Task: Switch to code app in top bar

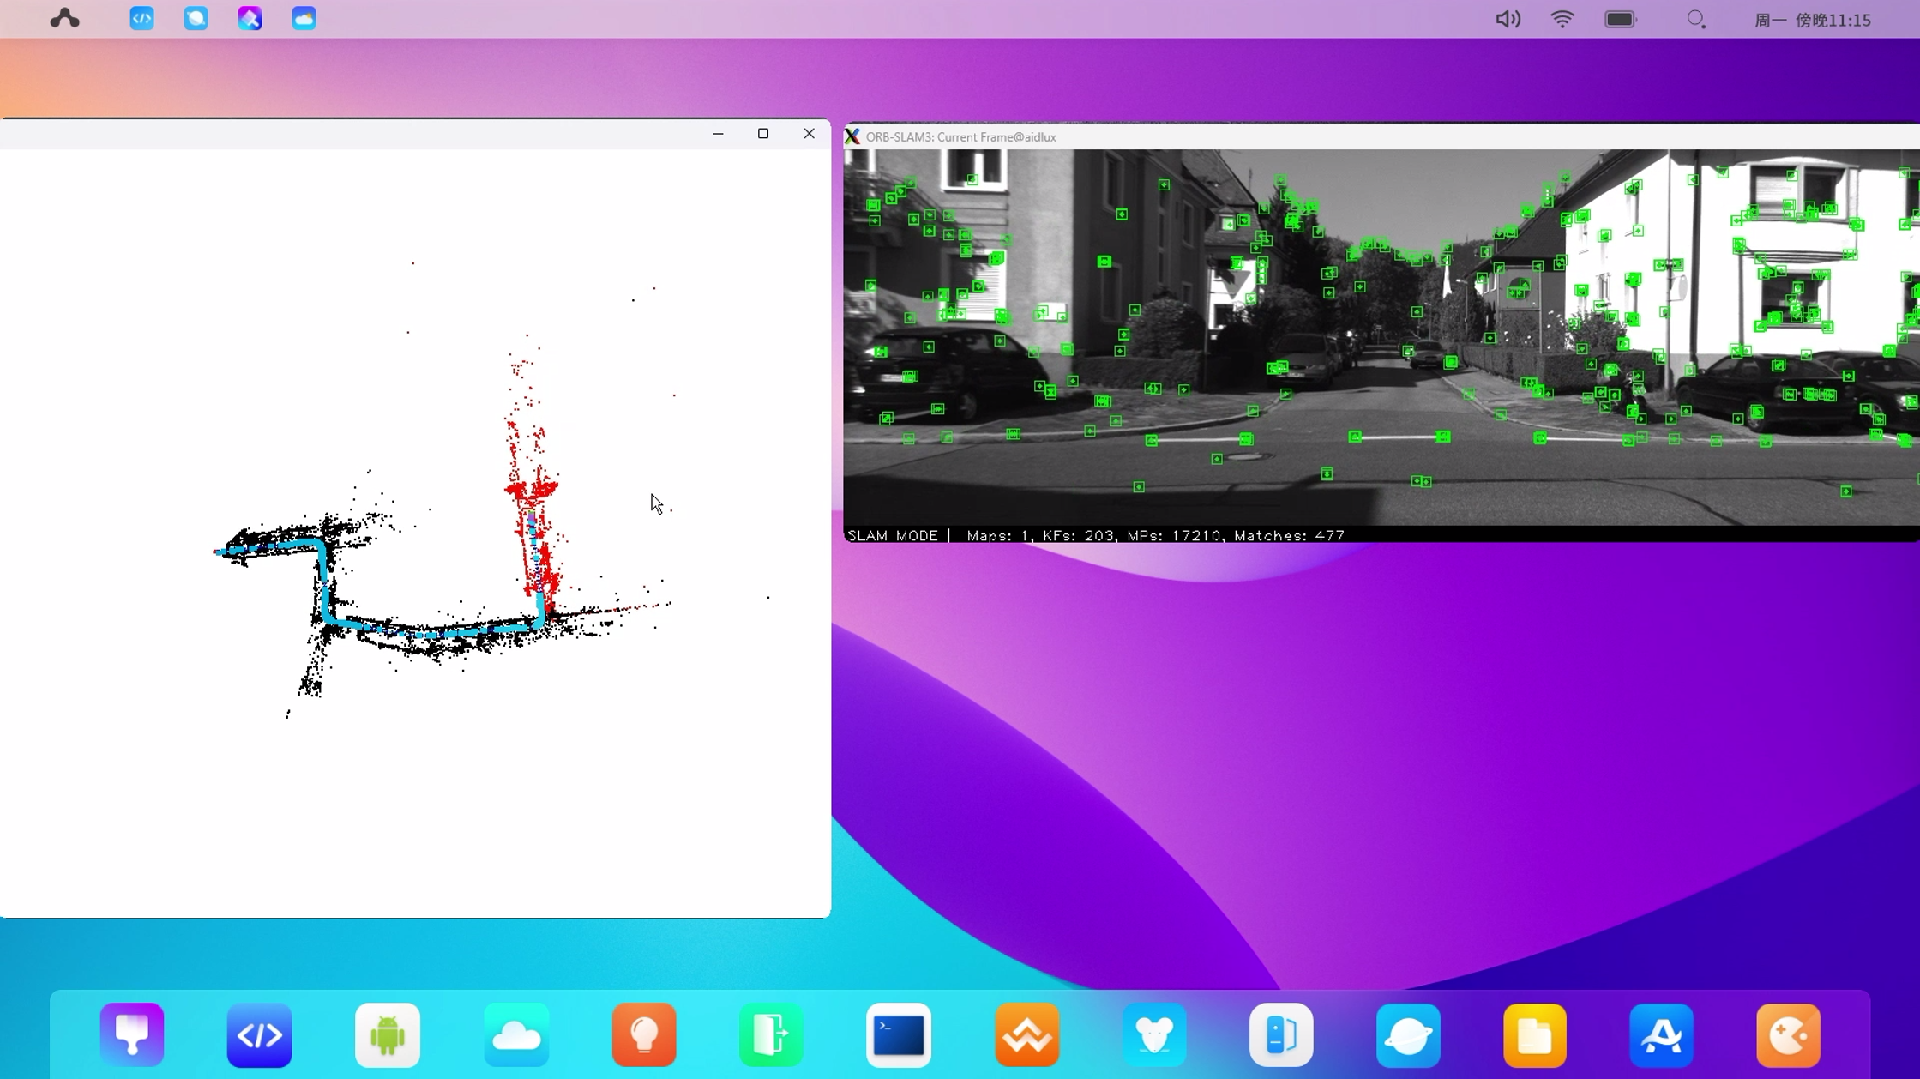Action: (x=141, y=19)
